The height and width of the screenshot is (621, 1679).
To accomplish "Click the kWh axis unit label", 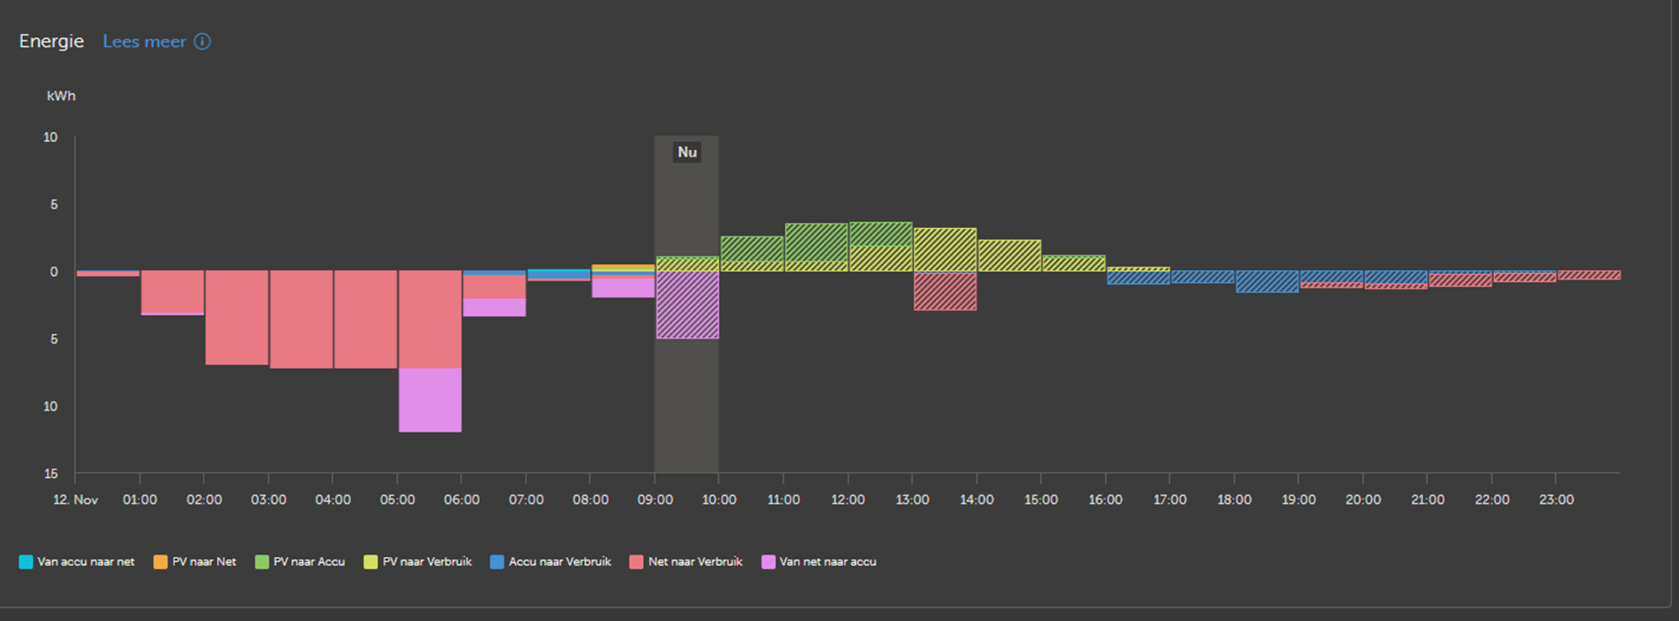I will (61, 96).
